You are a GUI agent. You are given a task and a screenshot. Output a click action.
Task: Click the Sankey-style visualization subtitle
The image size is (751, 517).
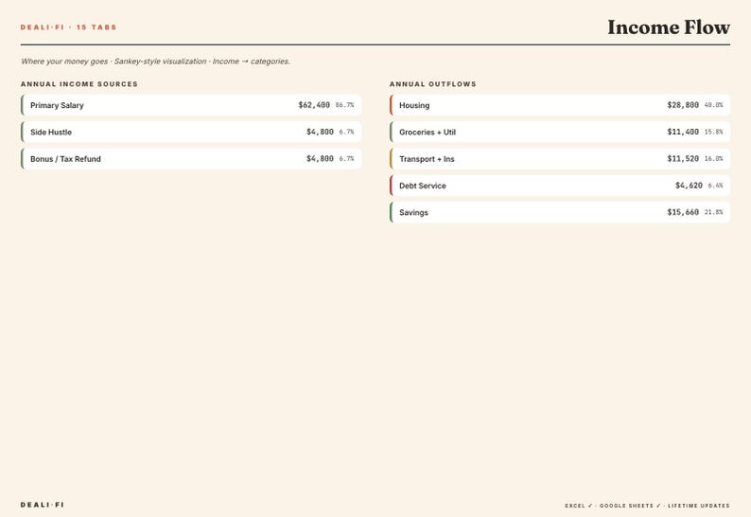[x=155, y=62]
